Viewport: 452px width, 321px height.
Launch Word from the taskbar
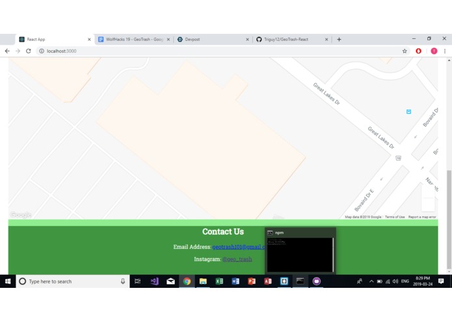[235, 281]
